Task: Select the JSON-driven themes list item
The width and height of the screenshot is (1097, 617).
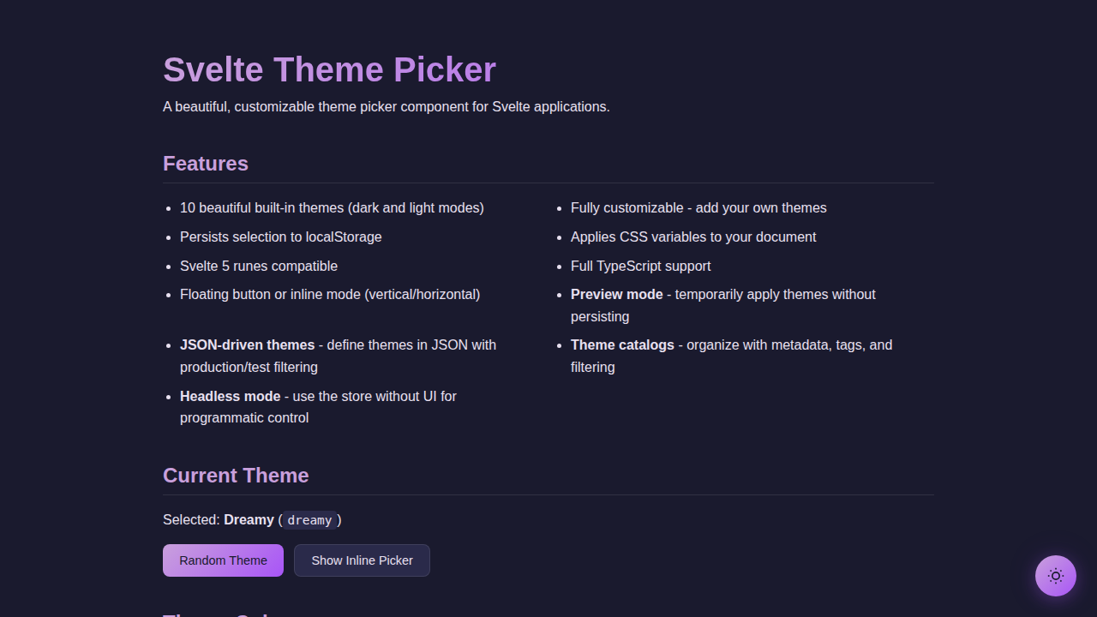Action: (x=247, y=344)
